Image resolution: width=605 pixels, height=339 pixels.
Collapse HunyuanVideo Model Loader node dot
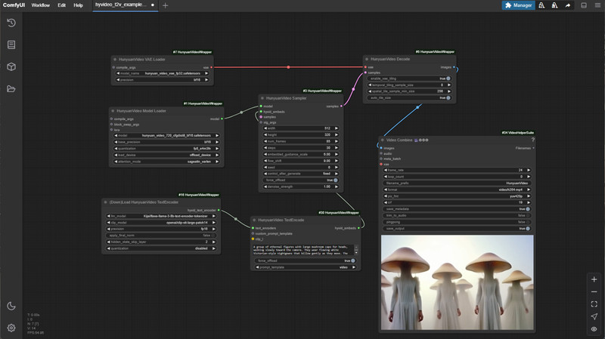click(x=113, y=111)
